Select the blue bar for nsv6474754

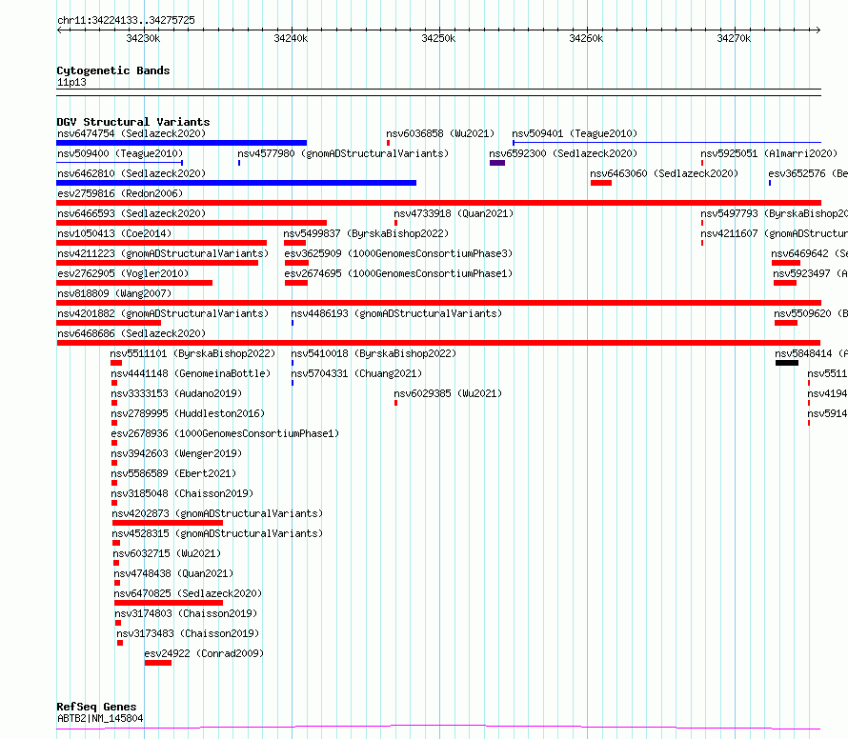pos(182,143)
